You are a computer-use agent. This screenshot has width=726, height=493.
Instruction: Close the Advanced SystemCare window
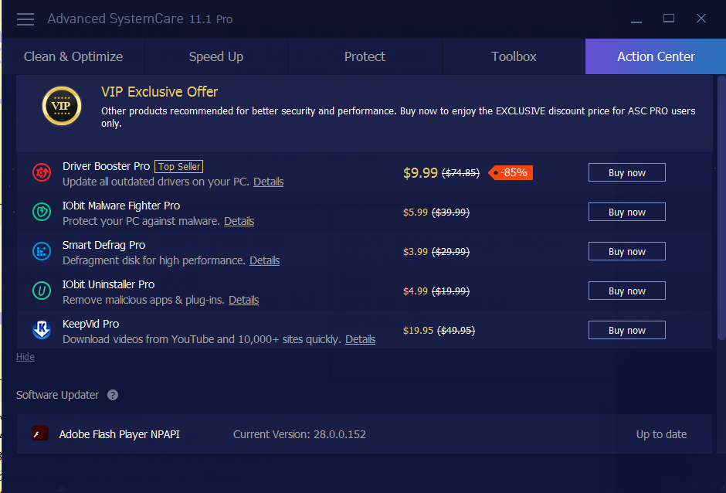point(701,18)
